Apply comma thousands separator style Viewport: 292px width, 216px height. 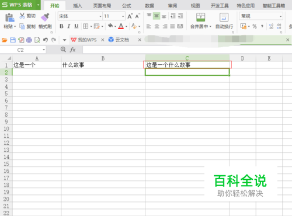click(262, 26)
